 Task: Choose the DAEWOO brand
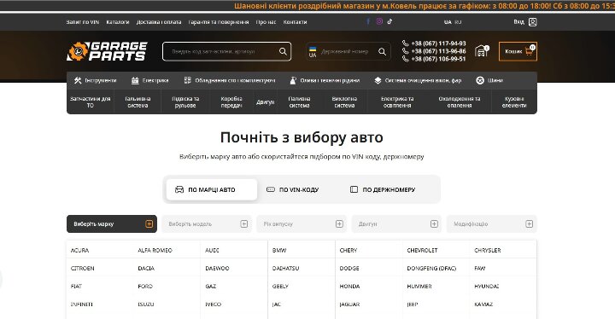click(x=217, y=268)
